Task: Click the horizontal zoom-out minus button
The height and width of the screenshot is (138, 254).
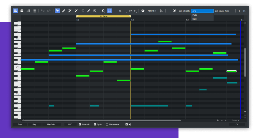Action: coord(222,120)
